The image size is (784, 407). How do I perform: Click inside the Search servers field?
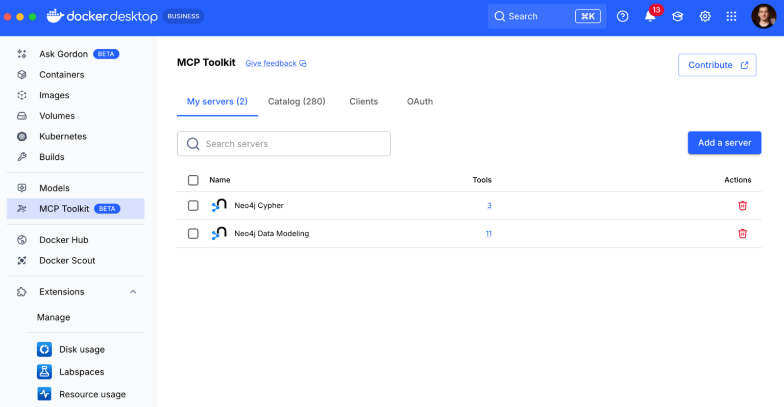283,144
